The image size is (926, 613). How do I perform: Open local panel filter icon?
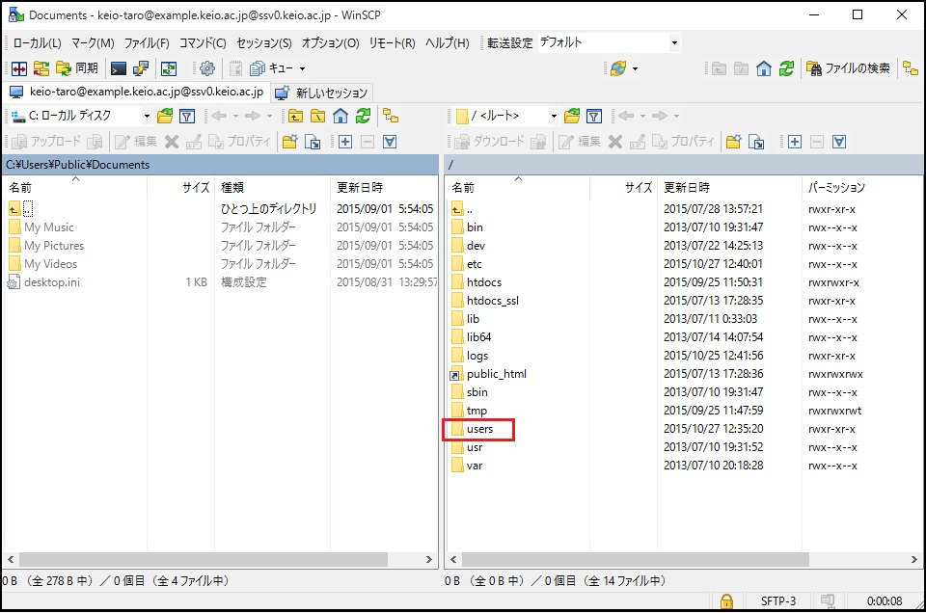pyautogui.click(x=188, y=116)
